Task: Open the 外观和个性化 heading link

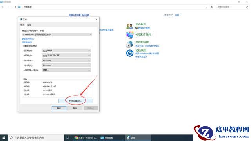Action: [143, 34]
